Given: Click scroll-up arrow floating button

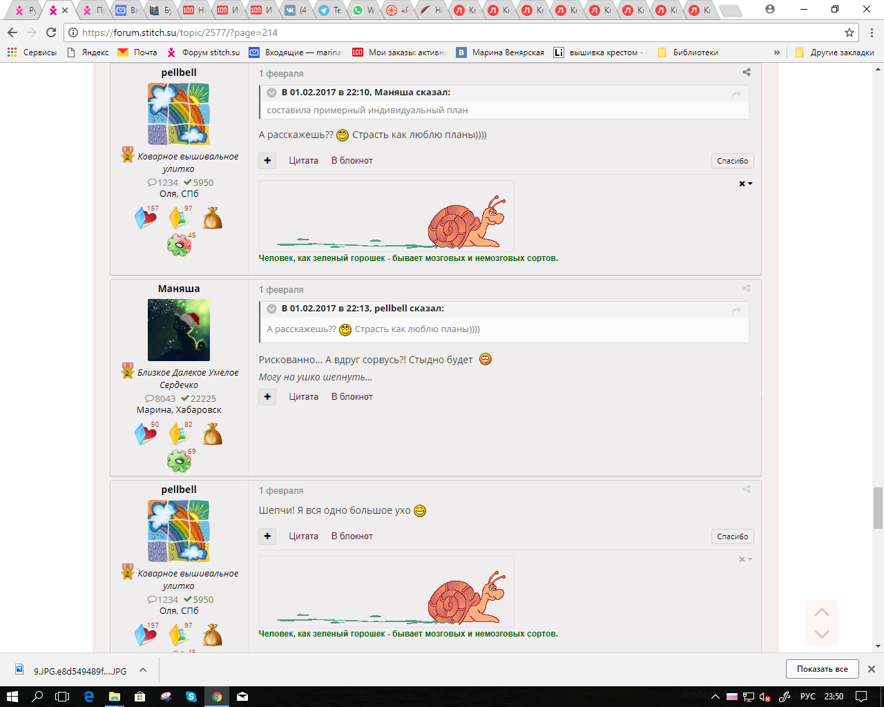Looking at the screenshot, I should pyautogui.click(x=821, y=612).
